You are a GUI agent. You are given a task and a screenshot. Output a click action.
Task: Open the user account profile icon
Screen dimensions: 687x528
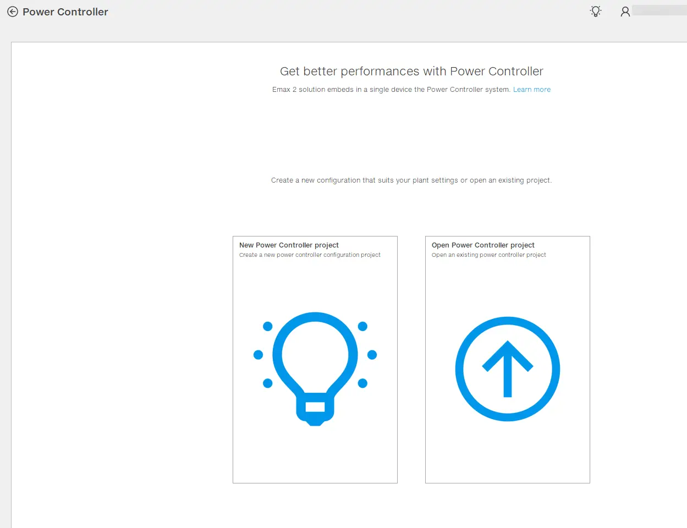point(625,12)
